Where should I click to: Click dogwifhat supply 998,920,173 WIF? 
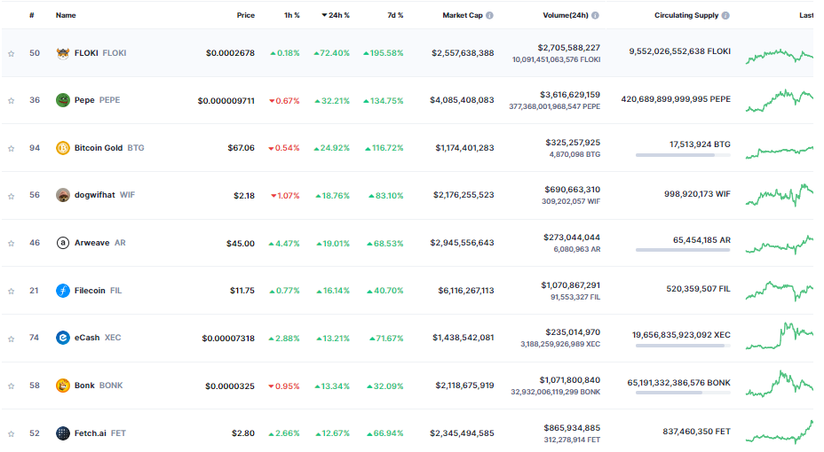697,194
